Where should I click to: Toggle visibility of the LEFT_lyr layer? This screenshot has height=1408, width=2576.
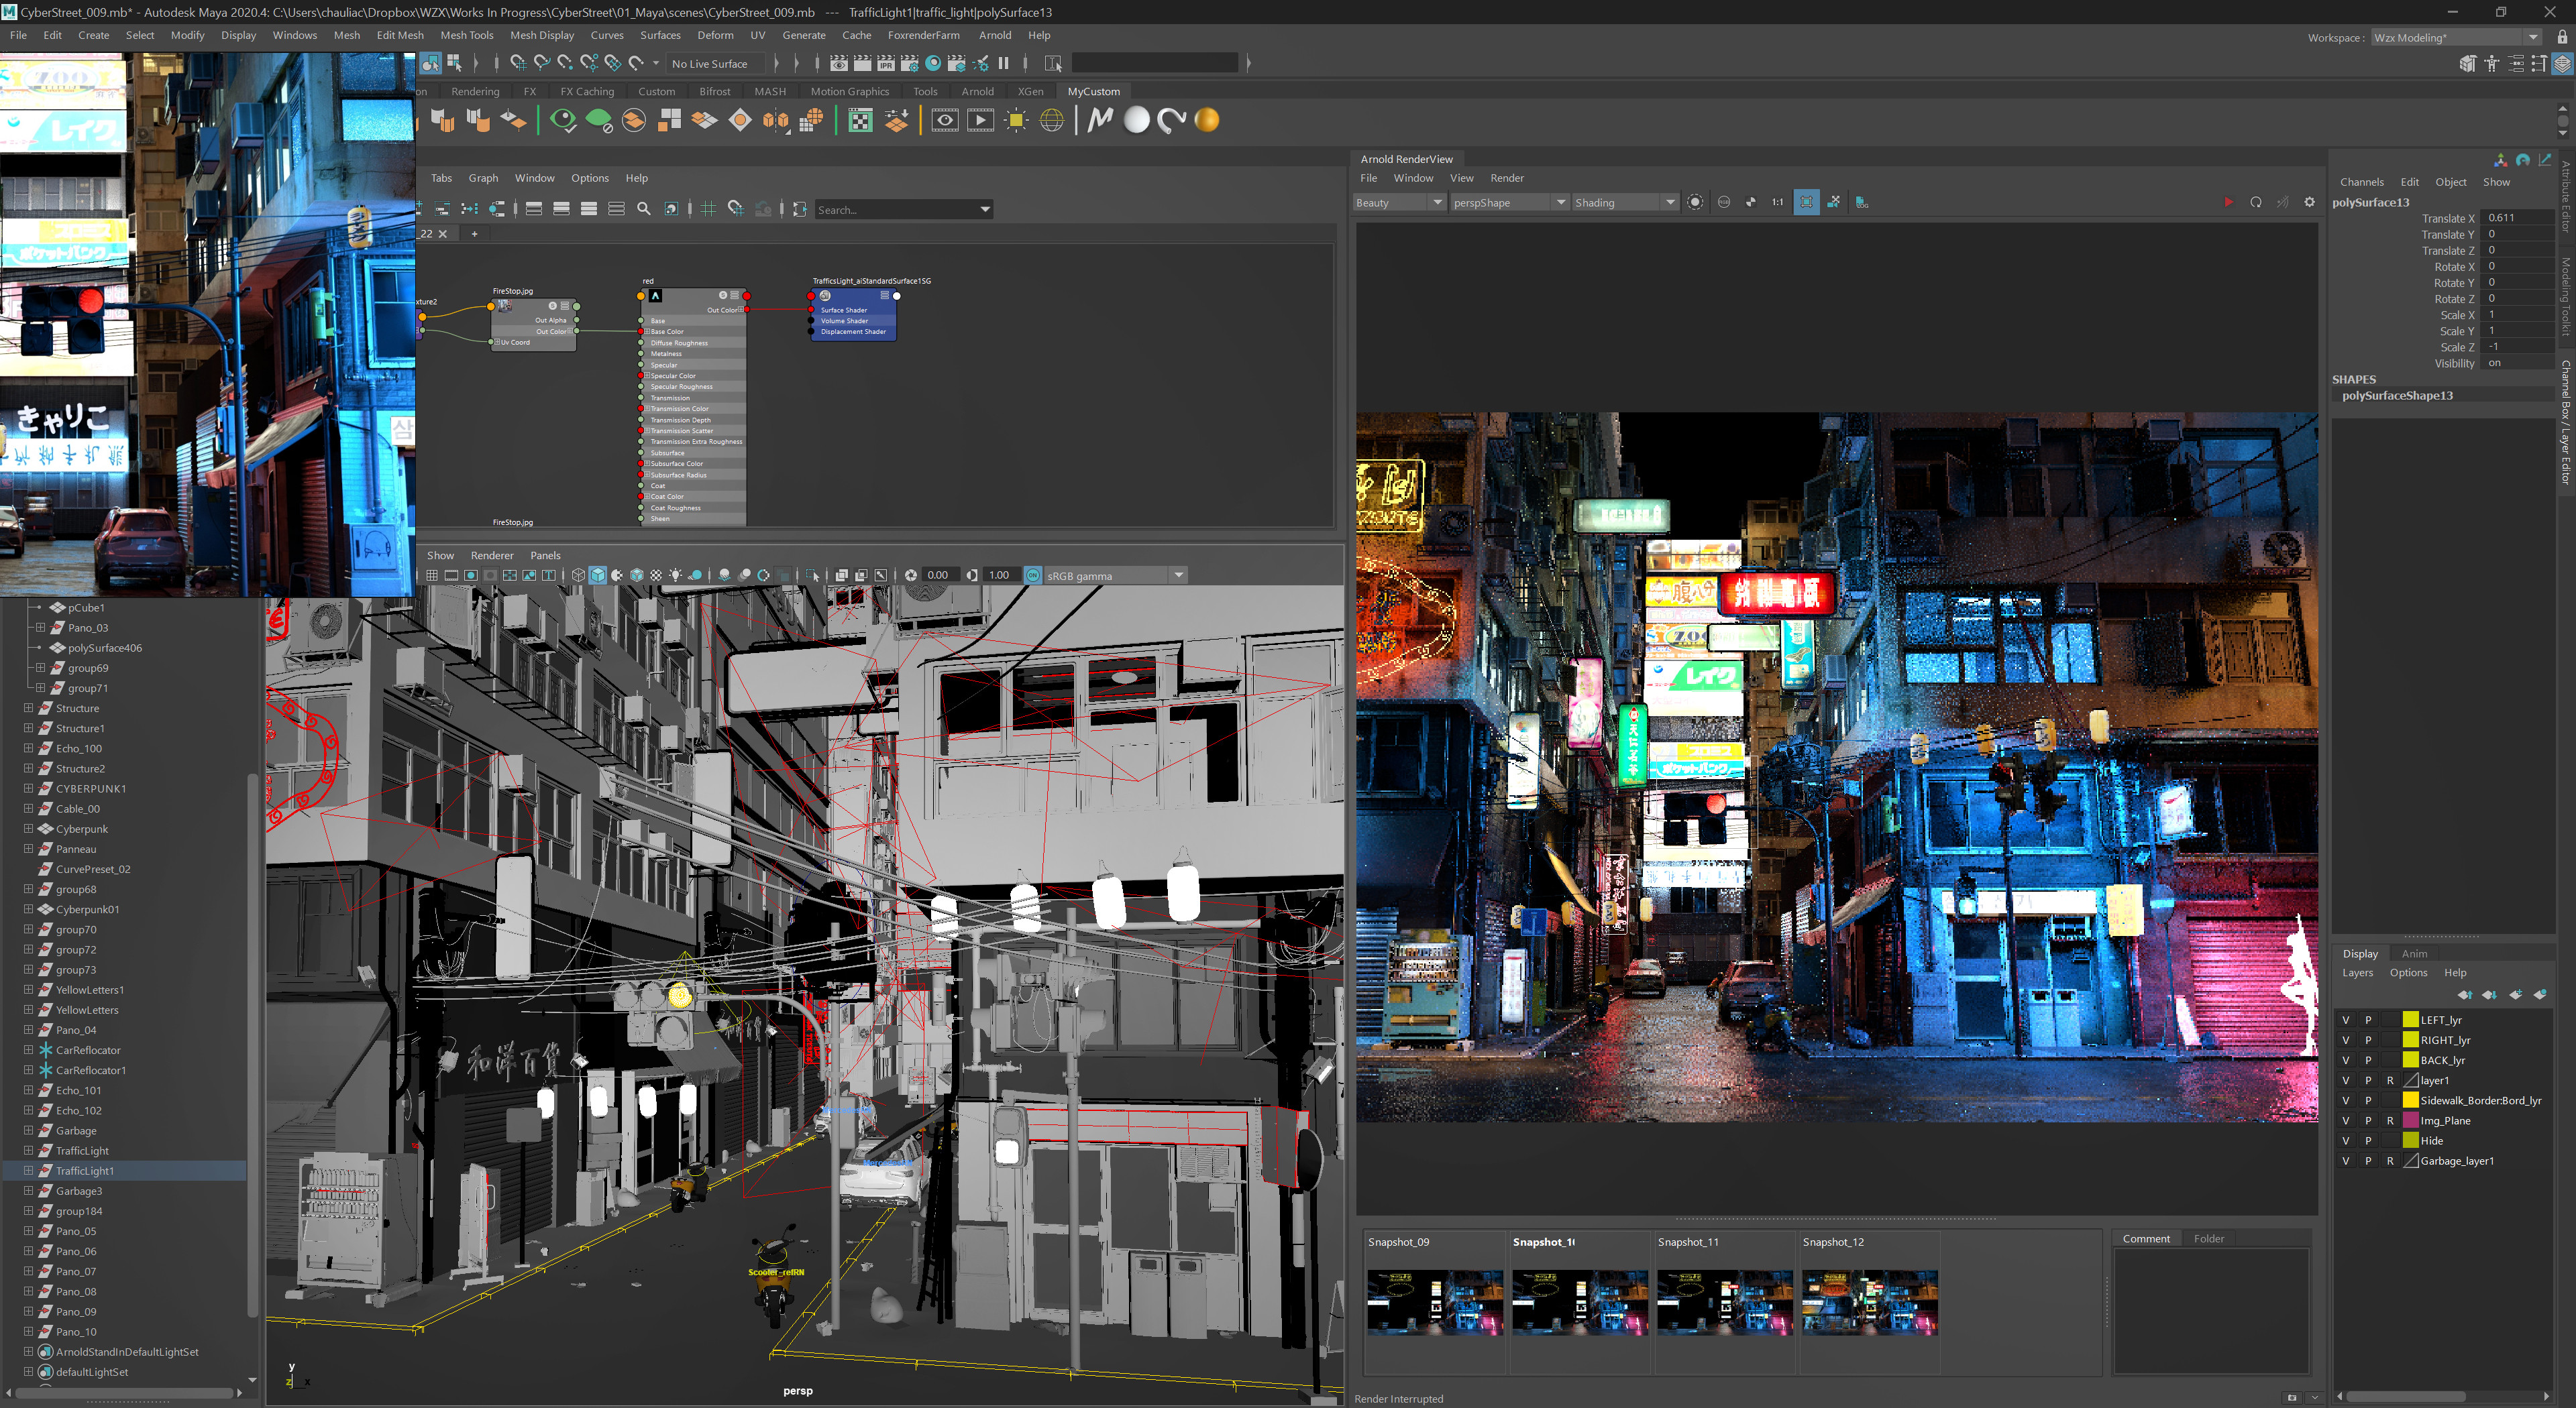click(x=2345, y=1019)
